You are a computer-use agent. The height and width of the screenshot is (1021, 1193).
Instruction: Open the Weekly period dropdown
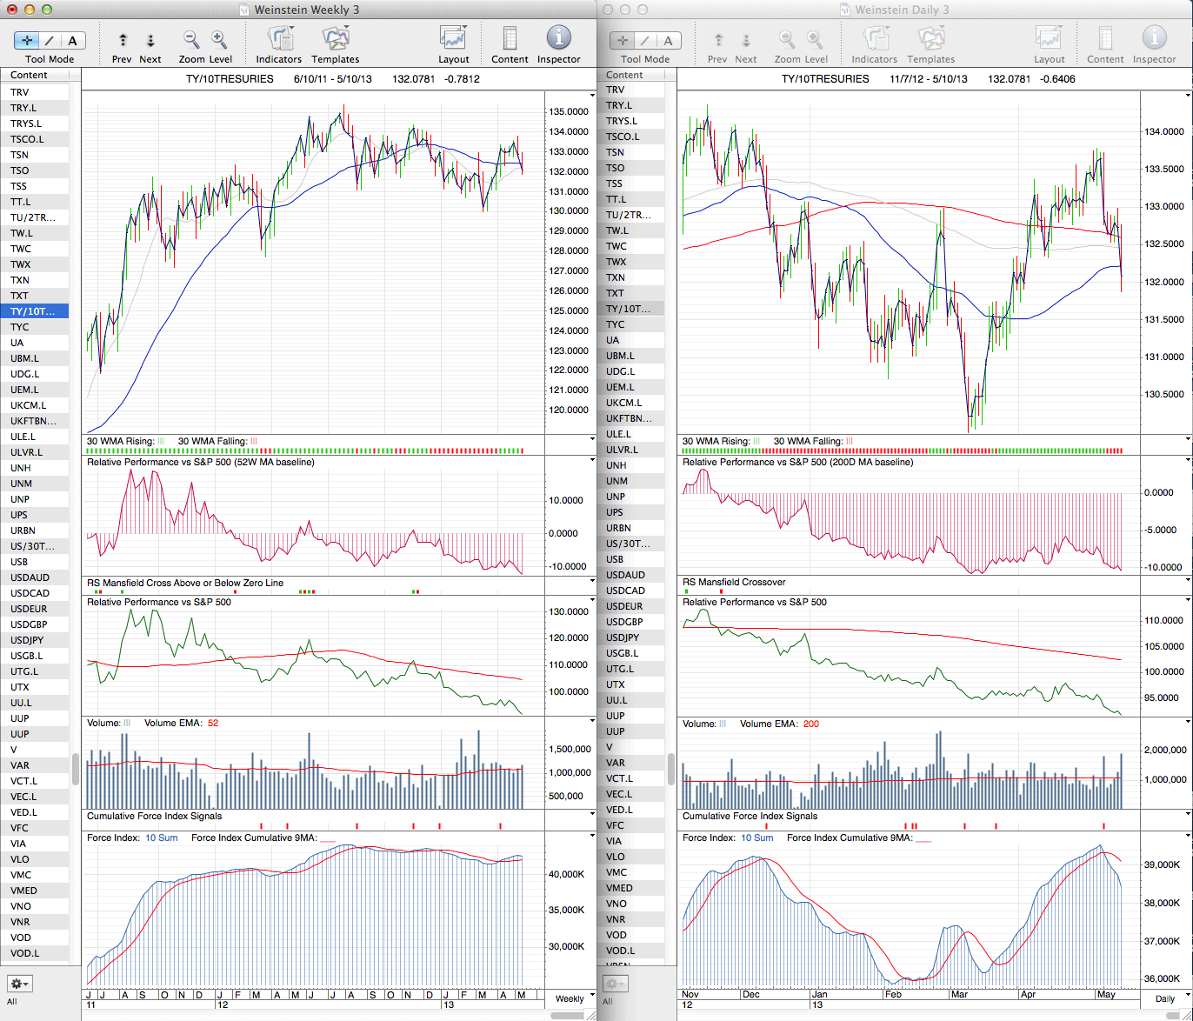click(570, 998)
